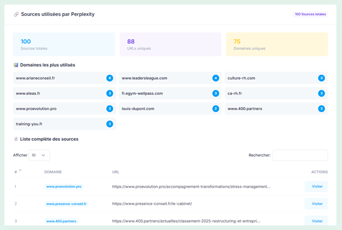Click the culture-rh.com domain card text
The width and height of the screenshot is (342, 230).
pos(241,78)
